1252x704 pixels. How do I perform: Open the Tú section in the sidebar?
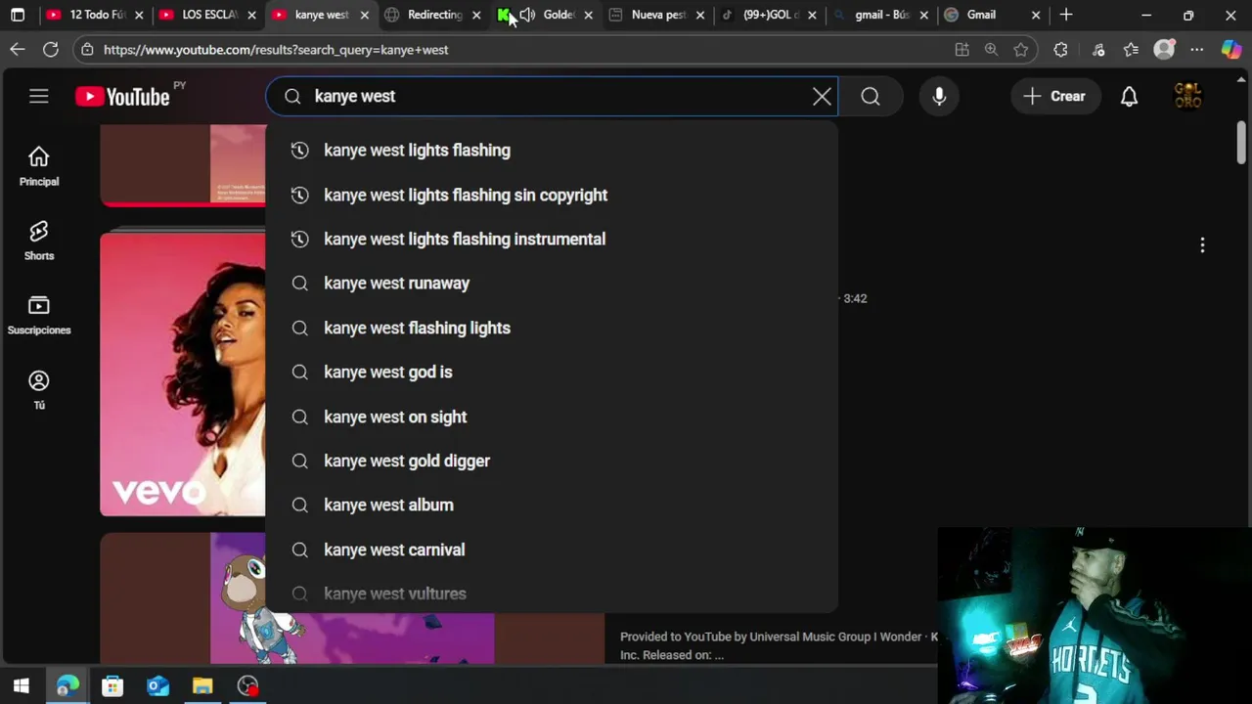coord(39,389)
